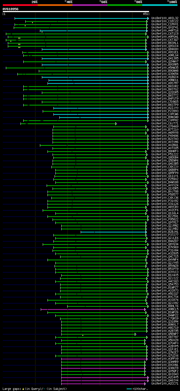This screenshot has width=180, height=391.
Task: Open hit UniRef100_A9PGA1
Action: coord(165,37)
